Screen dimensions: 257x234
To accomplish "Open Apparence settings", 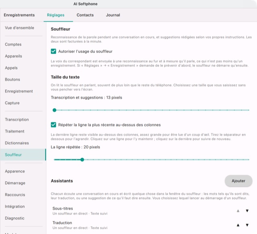I will 23,171.
